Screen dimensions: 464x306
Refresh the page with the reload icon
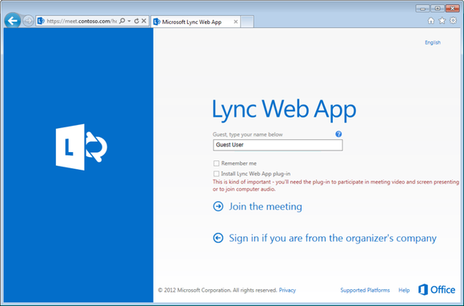click(137, 21)
